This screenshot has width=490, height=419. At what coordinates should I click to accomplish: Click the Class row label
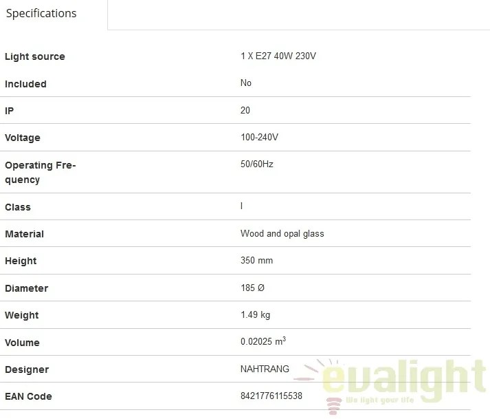18,207
